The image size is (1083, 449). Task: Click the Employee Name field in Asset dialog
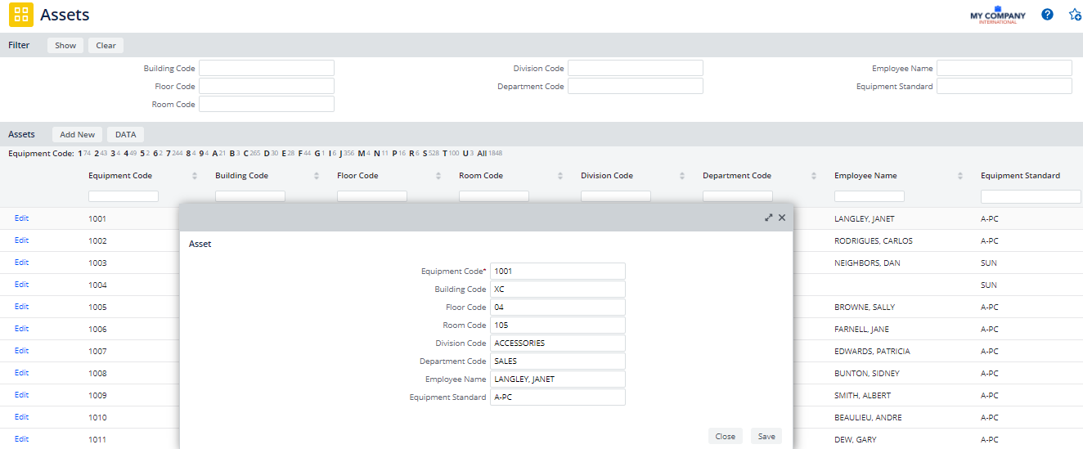tap(558, 379)
